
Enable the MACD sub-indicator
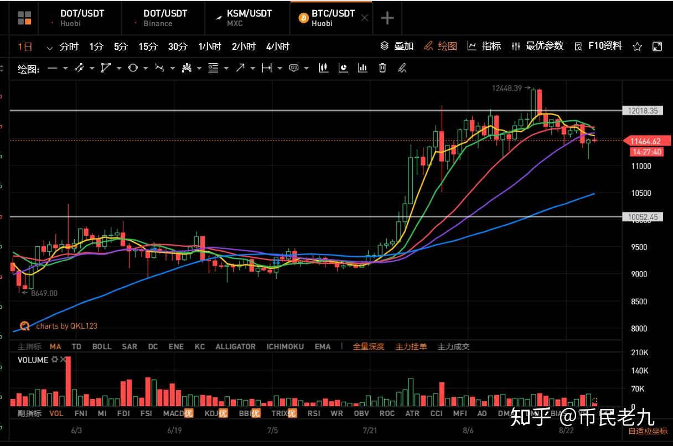click(173, 413)
